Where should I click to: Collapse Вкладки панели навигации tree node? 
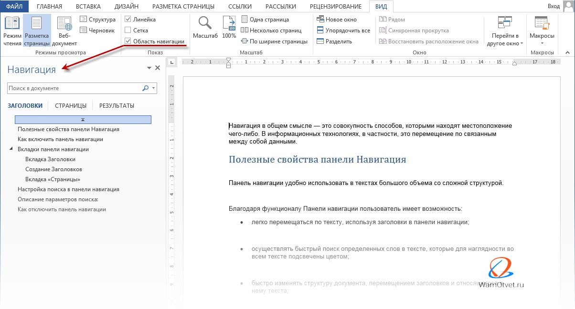(11, 149)
